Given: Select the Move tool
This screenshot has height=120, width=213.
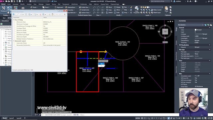Looking at the screenshot, I should (x=109, y=7).
